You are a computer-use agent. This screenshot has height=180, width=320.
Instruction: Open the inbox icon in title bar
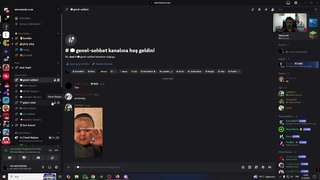tap(288, 3)
